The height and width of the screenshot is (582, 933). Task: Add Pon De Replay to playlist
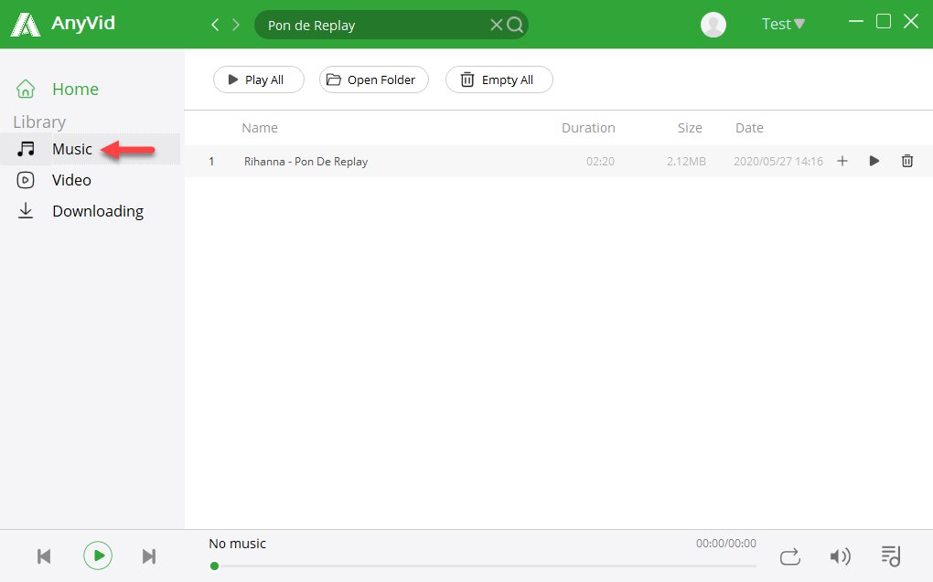(842, 161)
